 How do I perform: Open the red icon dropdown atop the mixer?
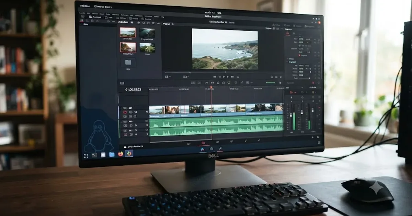coord(293,92)
